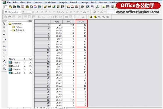Image resolution: width=163 pixels, height=109 pixels.
Task: Select the Pointer arrow tool
Action: [4, 24]
